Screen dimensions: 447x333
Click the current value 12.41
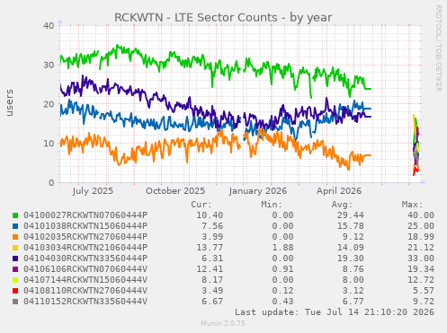210,269
